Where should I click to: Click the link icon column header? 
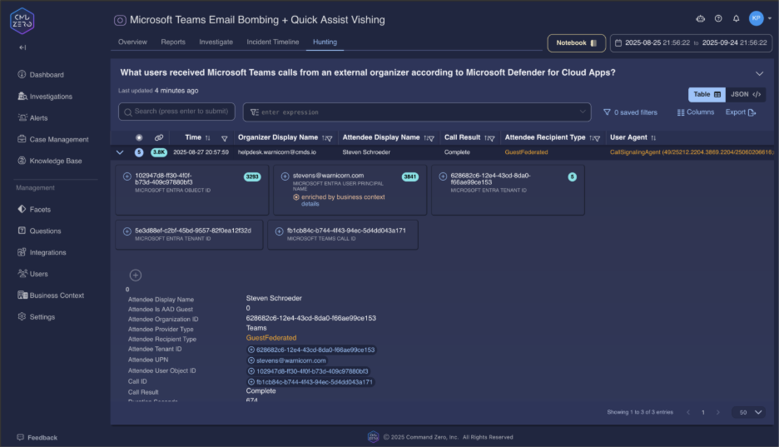pyautogui.click(x=159, y=137)
